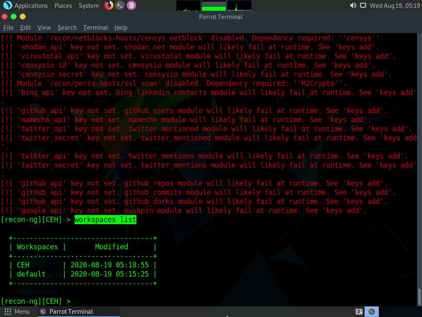The height and width of the screenshot is (317, 422).
Task: Click the green window control button
Action: click(x=14, y=17)
